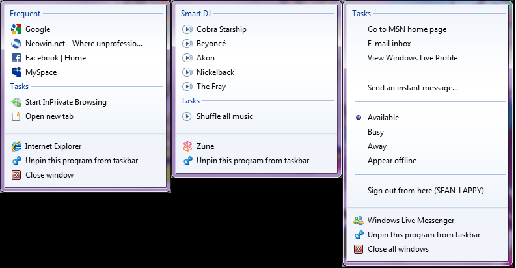516x268 pixels.
Task: Sign out from here (SEAN-LAPPY)
Action: (x=427, y=191)
